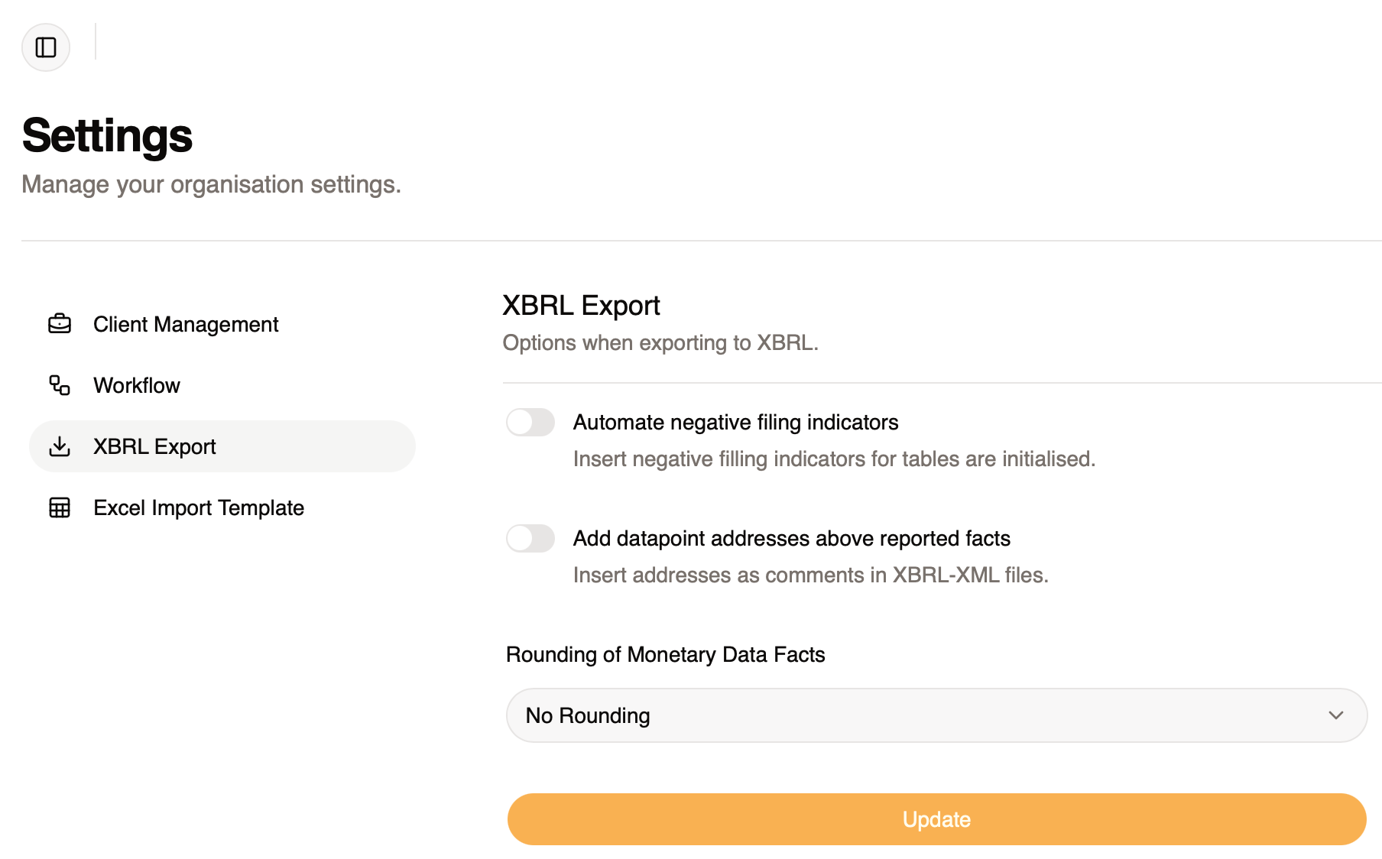Select "Excel Import Template" in the sidebar
This screenshot has width=1382, height=859.
click(x=198, y=507)
